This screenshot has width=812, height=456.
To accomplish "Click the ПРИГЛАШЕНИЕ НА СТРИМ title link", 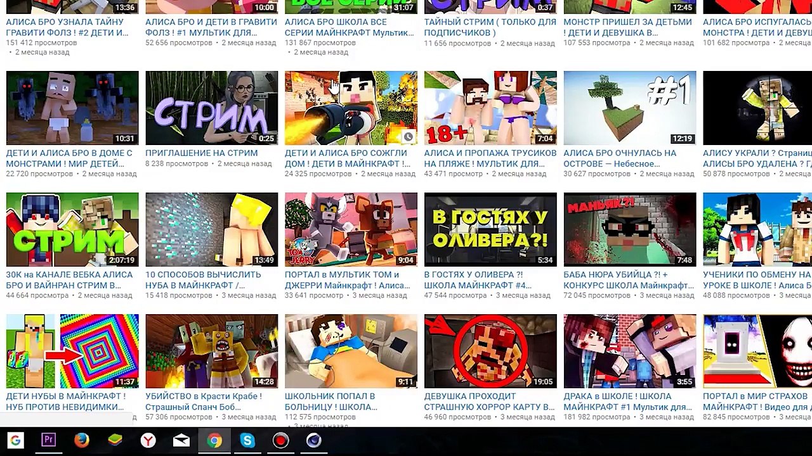I will (x=202, y=153).
